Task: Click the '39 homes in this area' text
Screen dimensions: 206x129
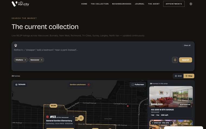Action: pyautogui.click(x=159, y=84)
